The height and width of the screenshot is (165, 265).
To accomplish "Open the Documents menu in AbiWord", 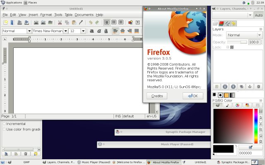I will tap(84, 15).
